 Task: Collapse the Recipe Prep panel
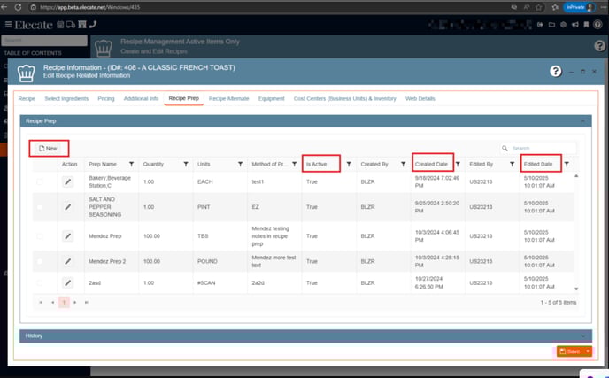pos(582,119)
